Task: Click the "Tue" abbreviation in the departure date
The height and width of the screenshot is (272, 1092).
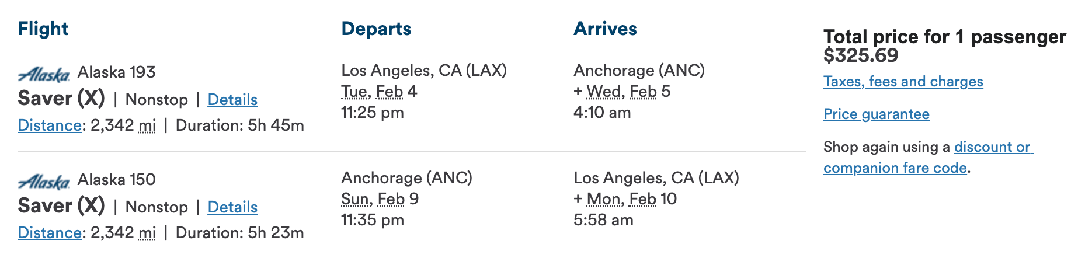Action: pos(354,92)
